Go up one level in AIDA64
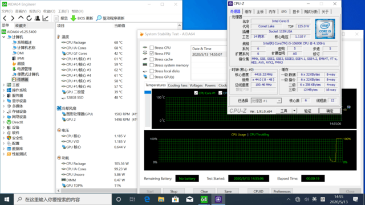 (x=21, y=18)
